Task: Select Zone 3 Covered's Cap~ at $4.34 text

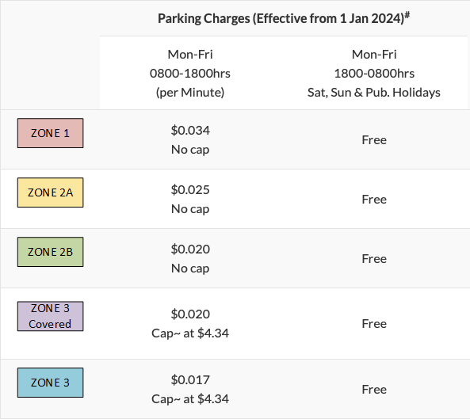Action: (190, 333)
